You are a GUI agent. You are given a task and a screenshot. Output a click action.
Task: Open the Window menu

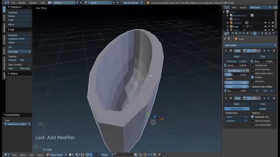tap(33, 3)
